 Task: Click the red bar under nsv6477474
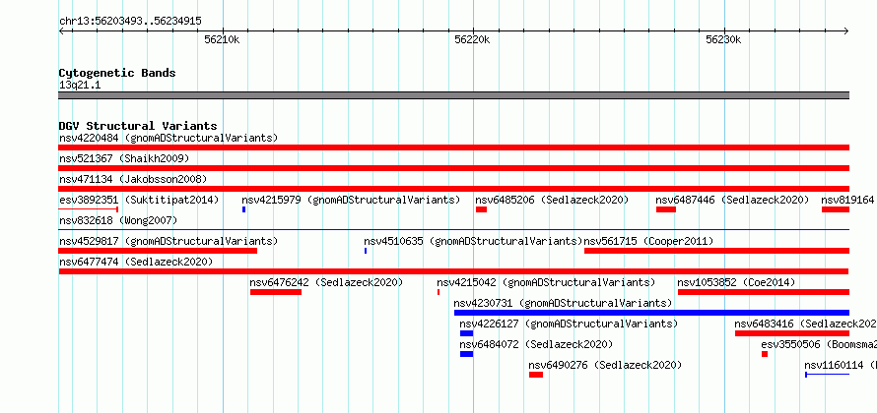(x=453, y=271)
